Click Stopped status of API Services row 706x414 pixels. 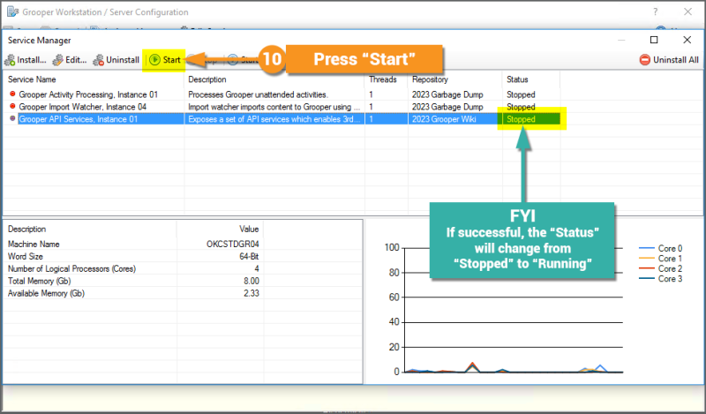(x=521, y=119)
